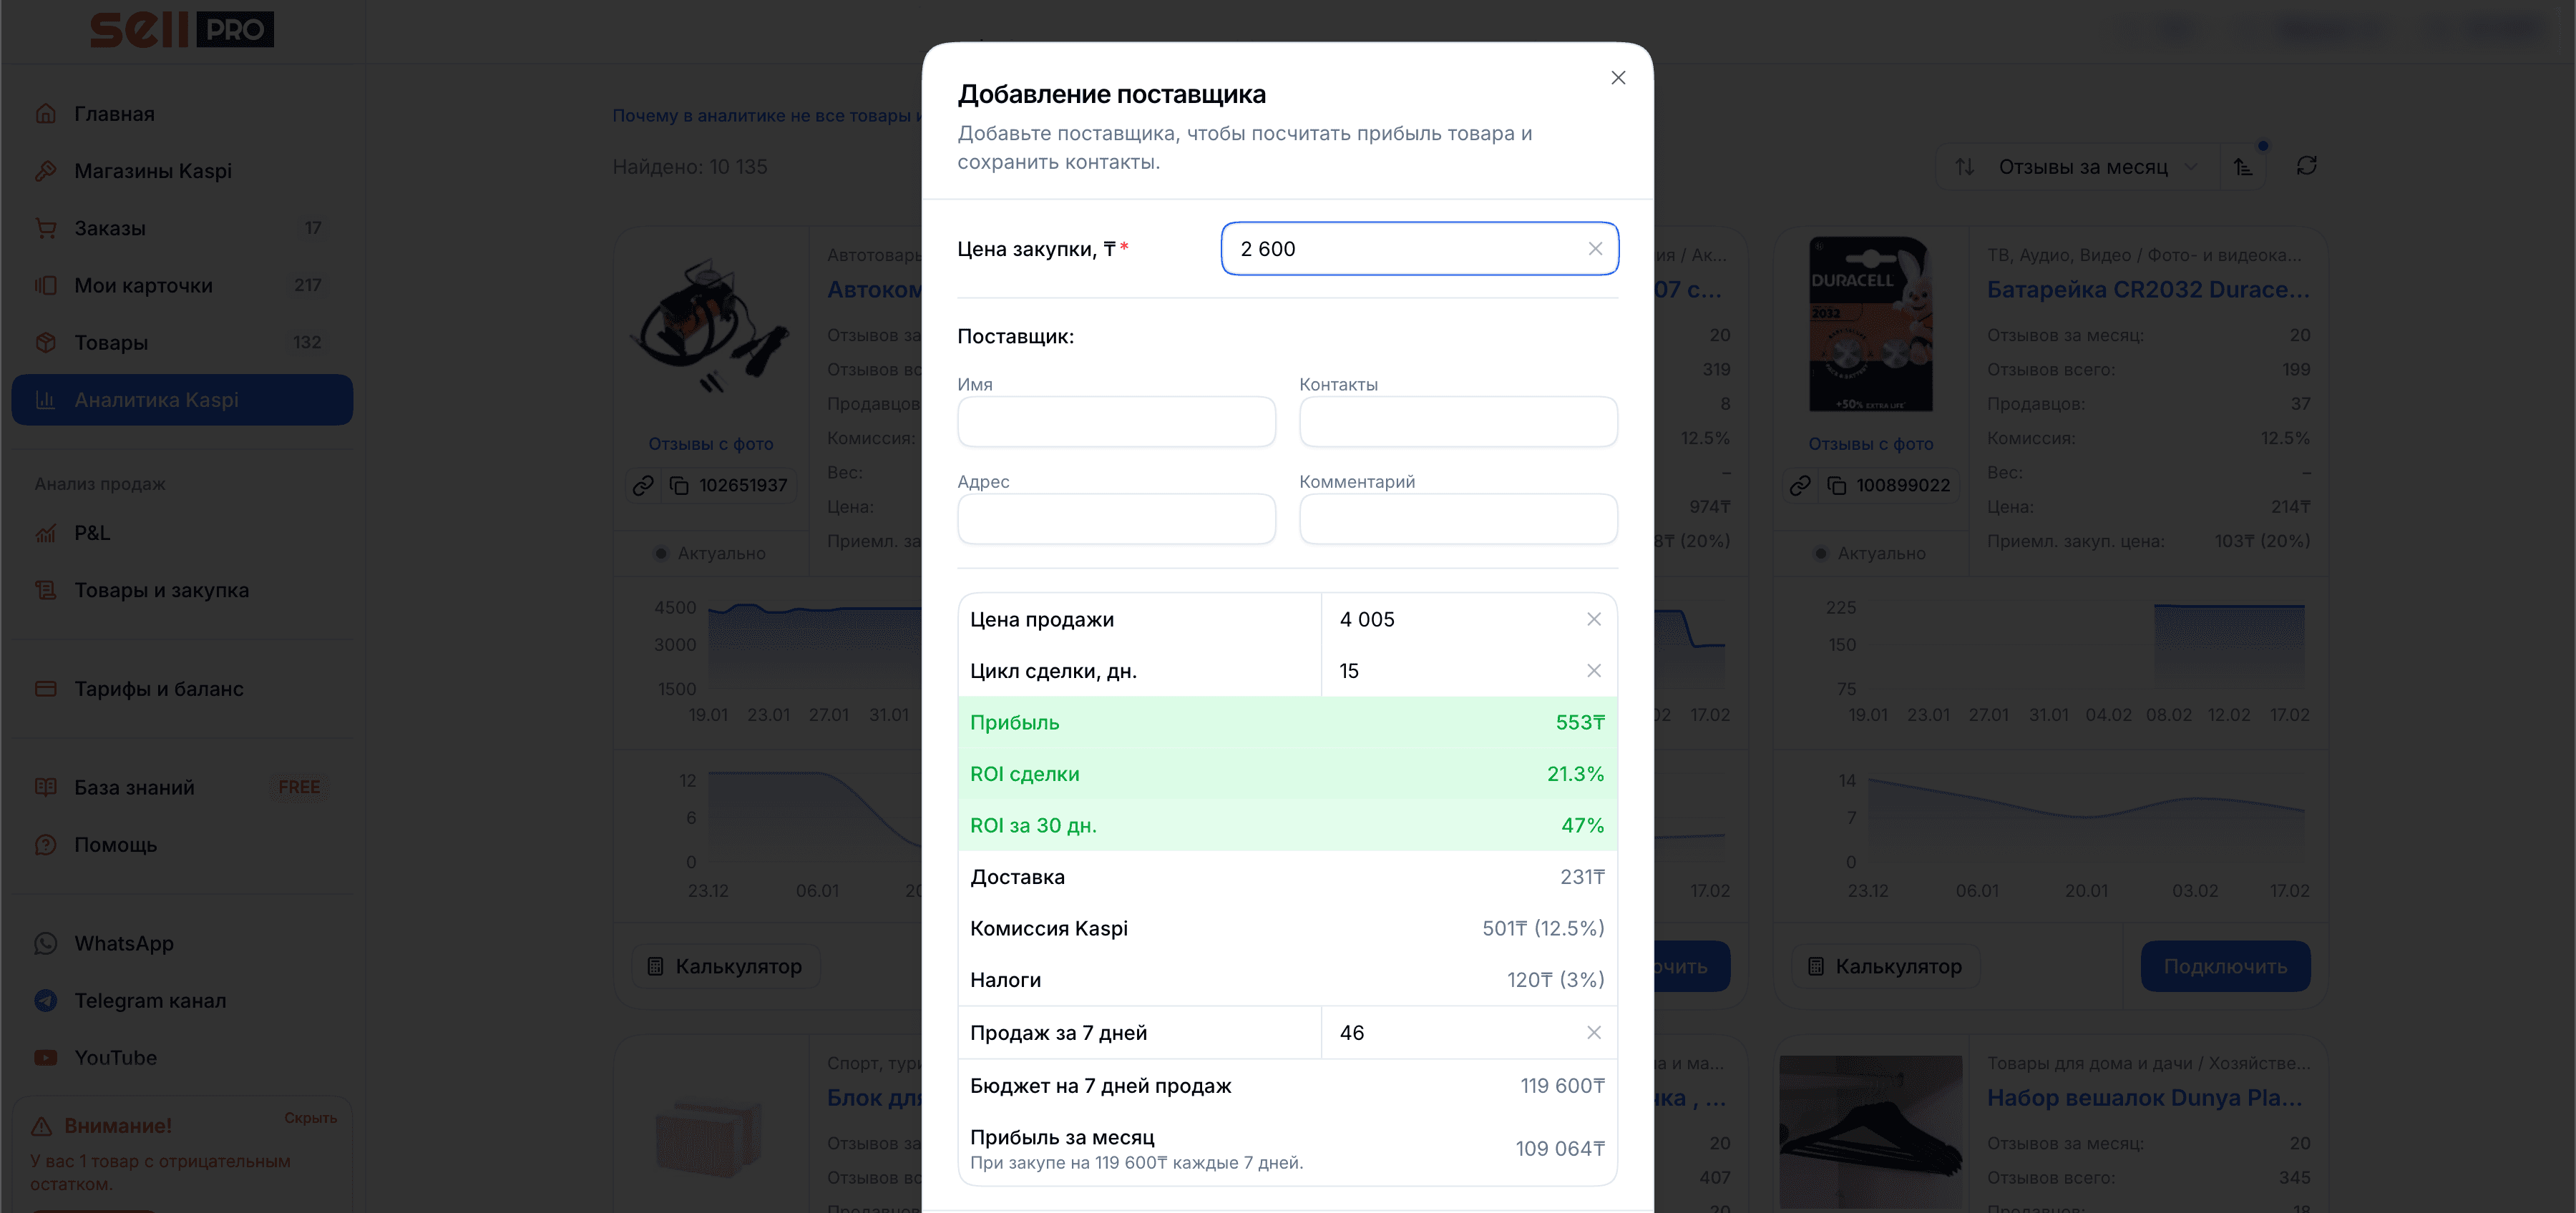The image size is (2576, 1213).
Task: Open YouTube channel link
Action: (x=182, y=1057)
